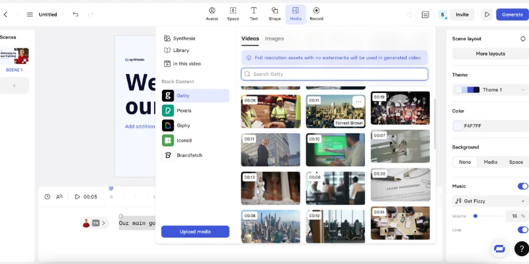529x264 pixels.
Task: Click the media panel scrollbar
Action: point(434,124)
